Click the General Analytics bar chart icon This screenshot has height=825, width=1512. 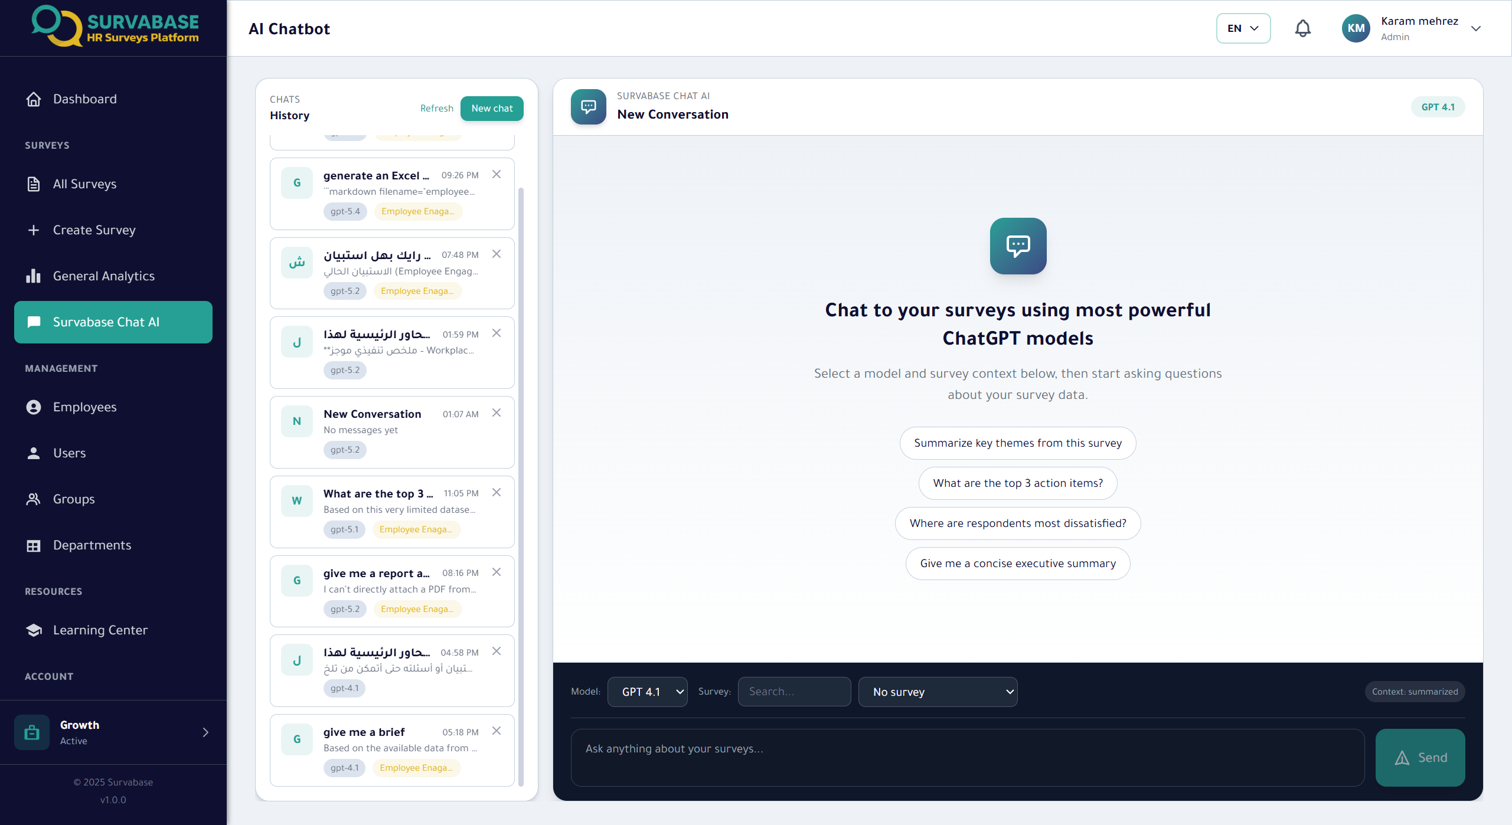34,276
